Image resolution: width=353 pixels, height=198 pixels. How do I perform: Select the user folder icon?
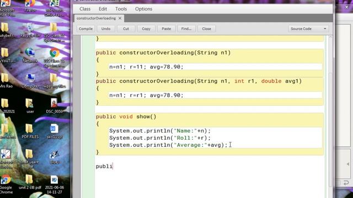point(30,106)
